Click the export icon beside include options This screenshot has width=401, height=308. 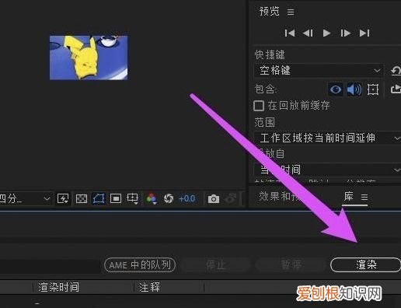coord(396,89)
